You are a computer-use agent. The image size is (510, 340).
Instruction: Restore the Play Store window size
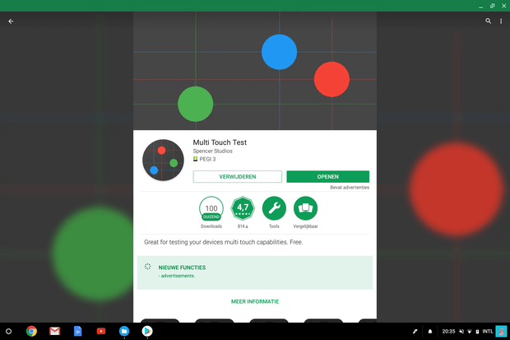click(x=493, y=6)
